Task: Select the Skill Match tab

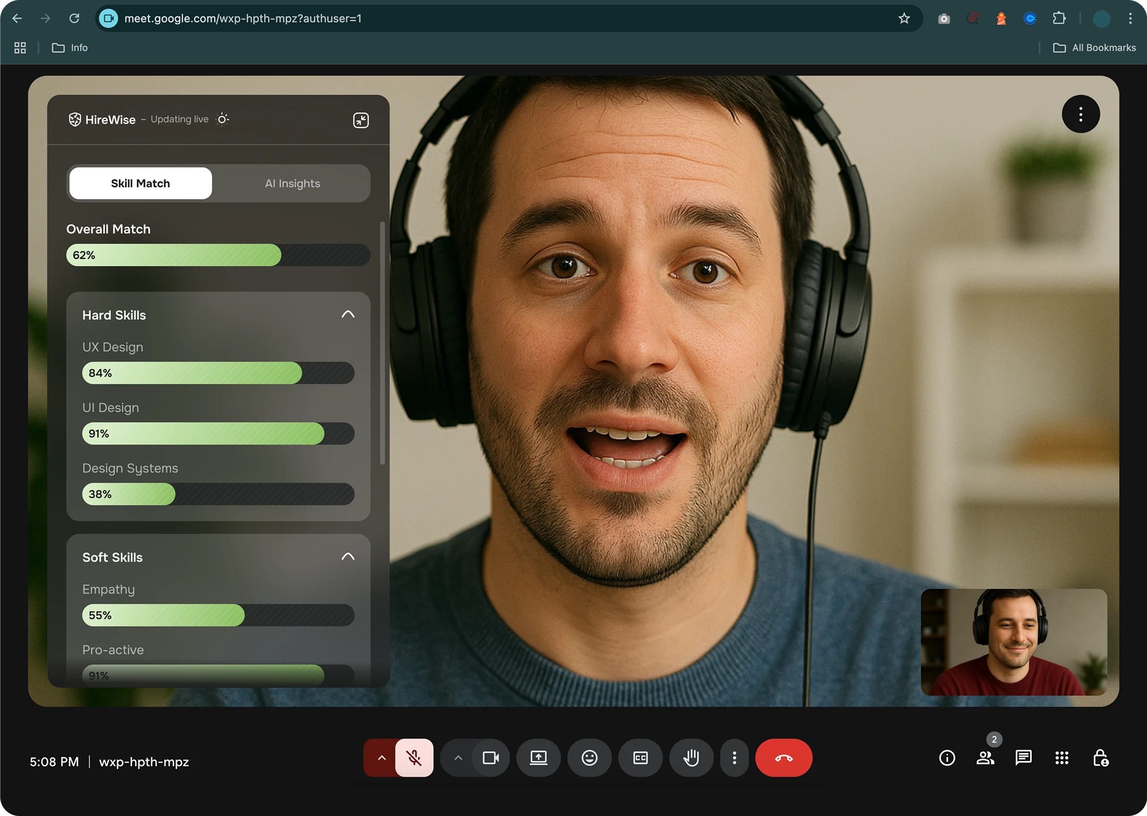Action: (141, 183)
